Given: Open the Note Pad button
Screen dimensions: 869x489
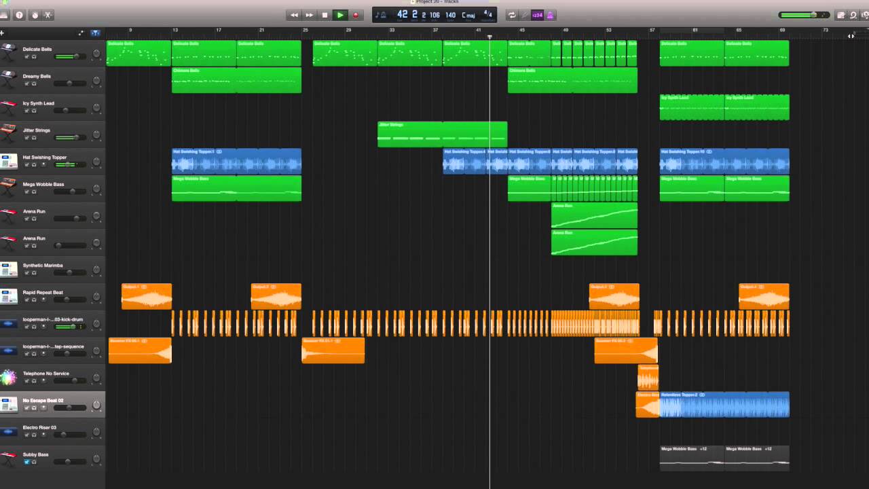Looking at the screenshot, I should click(x=841, y=15).
